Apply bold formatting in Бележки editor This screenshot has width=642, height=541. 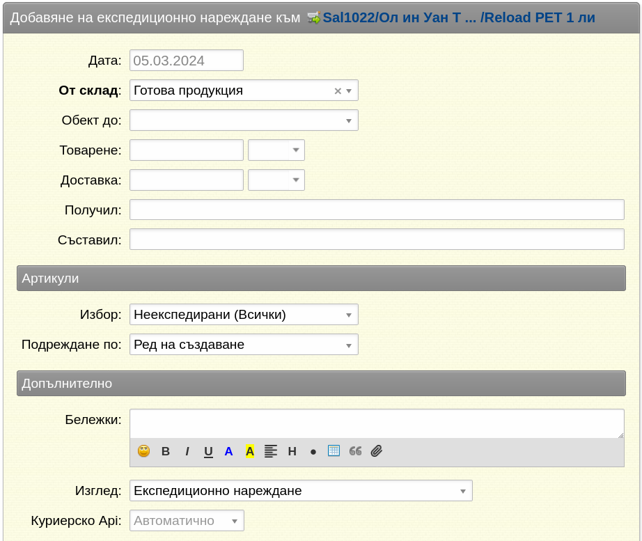click(166, 451)
